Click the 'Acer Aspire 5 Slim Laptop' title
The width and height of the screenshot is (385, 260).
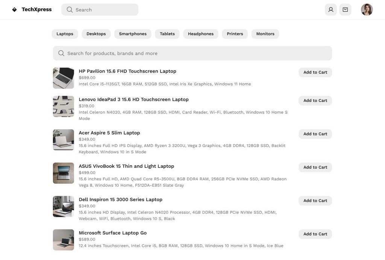click(x=109, y=133)
